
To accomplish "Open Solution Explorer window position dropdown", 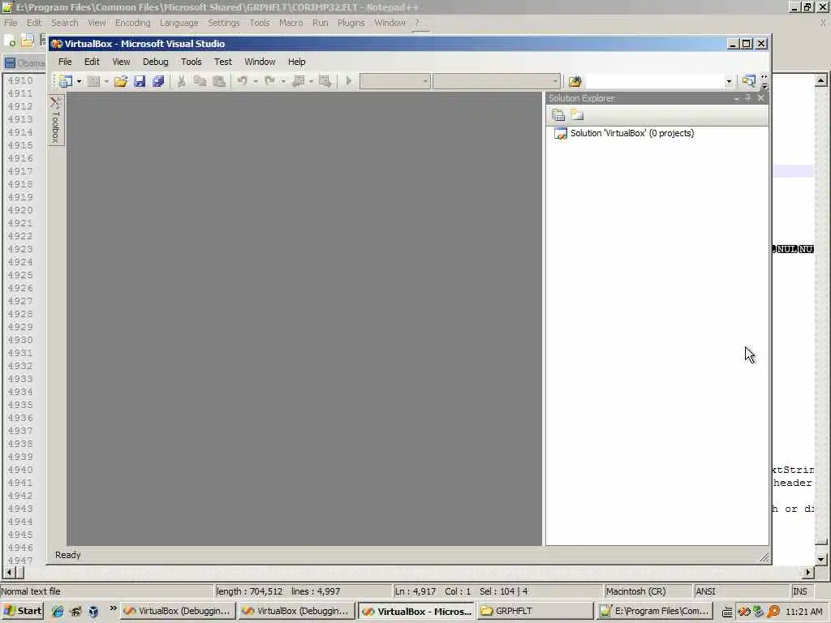I will click(736, 98).
